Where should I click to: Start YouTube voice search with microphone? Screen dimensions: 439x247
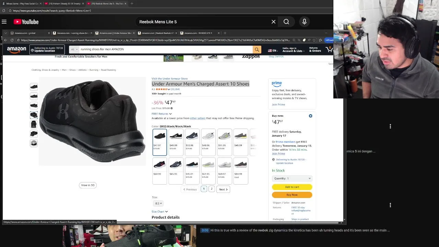coord(304,22)
